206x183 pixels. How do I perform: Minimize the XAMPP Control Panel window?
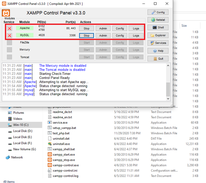(144, 4)
